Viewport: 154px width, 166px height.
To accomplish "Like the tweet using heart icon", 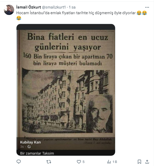I will point(79,162).
